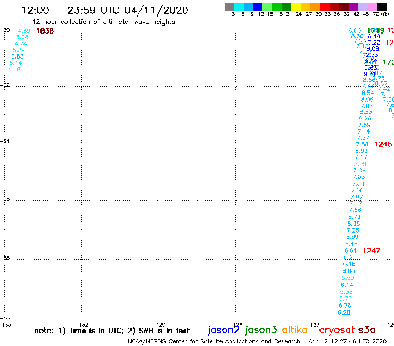This screenshot has height=346, width=394.
Task: Select the blue wave height value 10.22
Action: coord(372,43)
